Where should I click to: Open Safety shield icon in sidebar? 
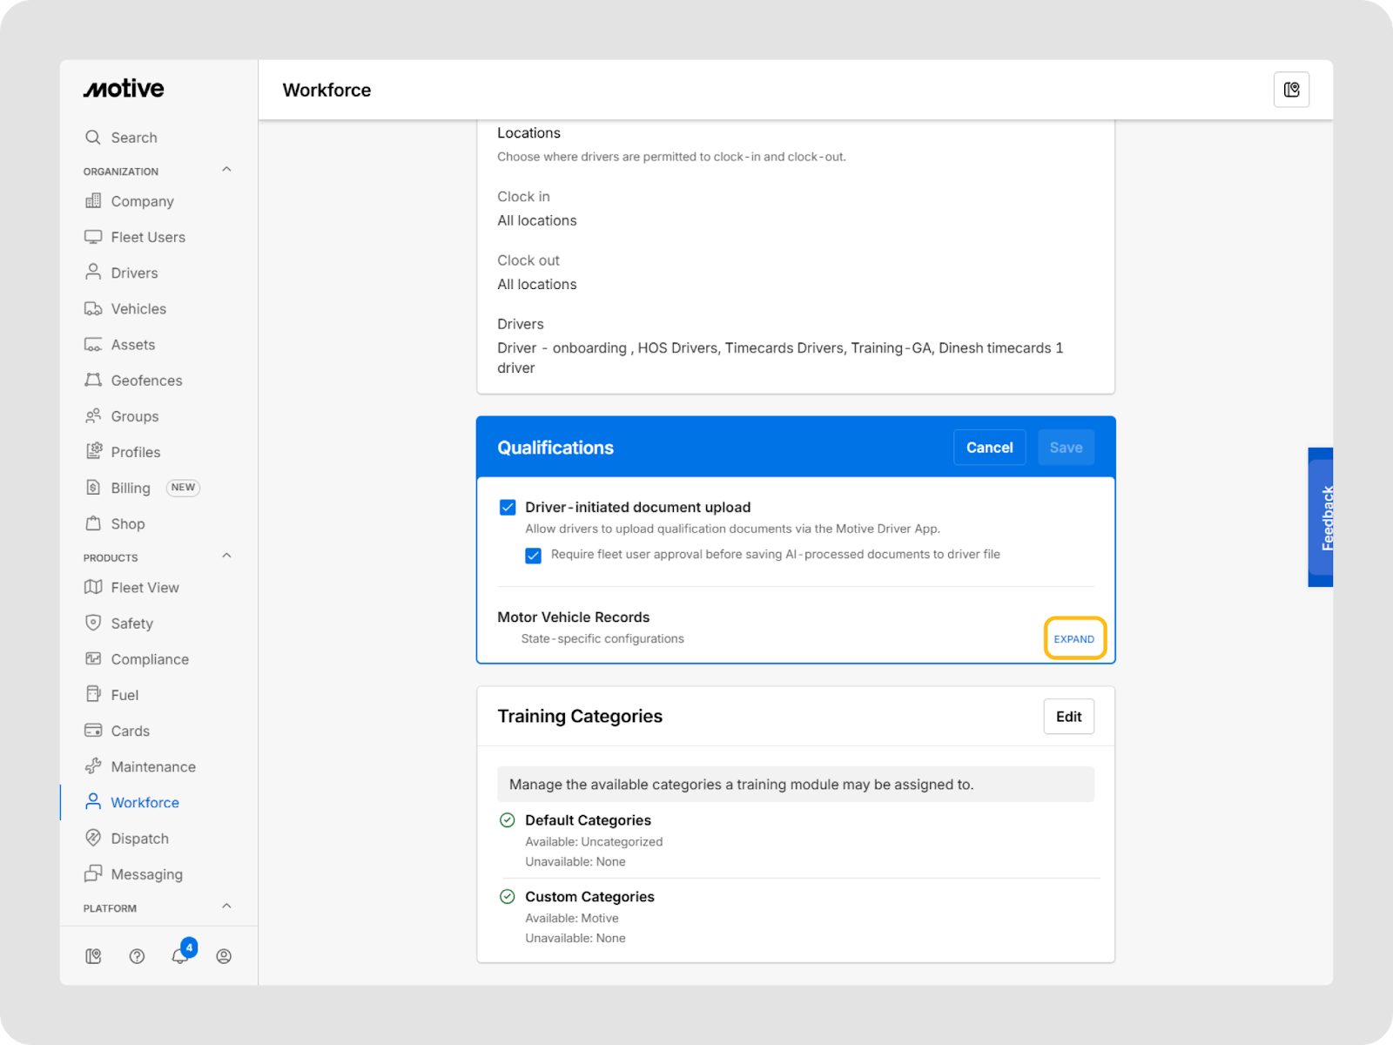coord(93,623)
